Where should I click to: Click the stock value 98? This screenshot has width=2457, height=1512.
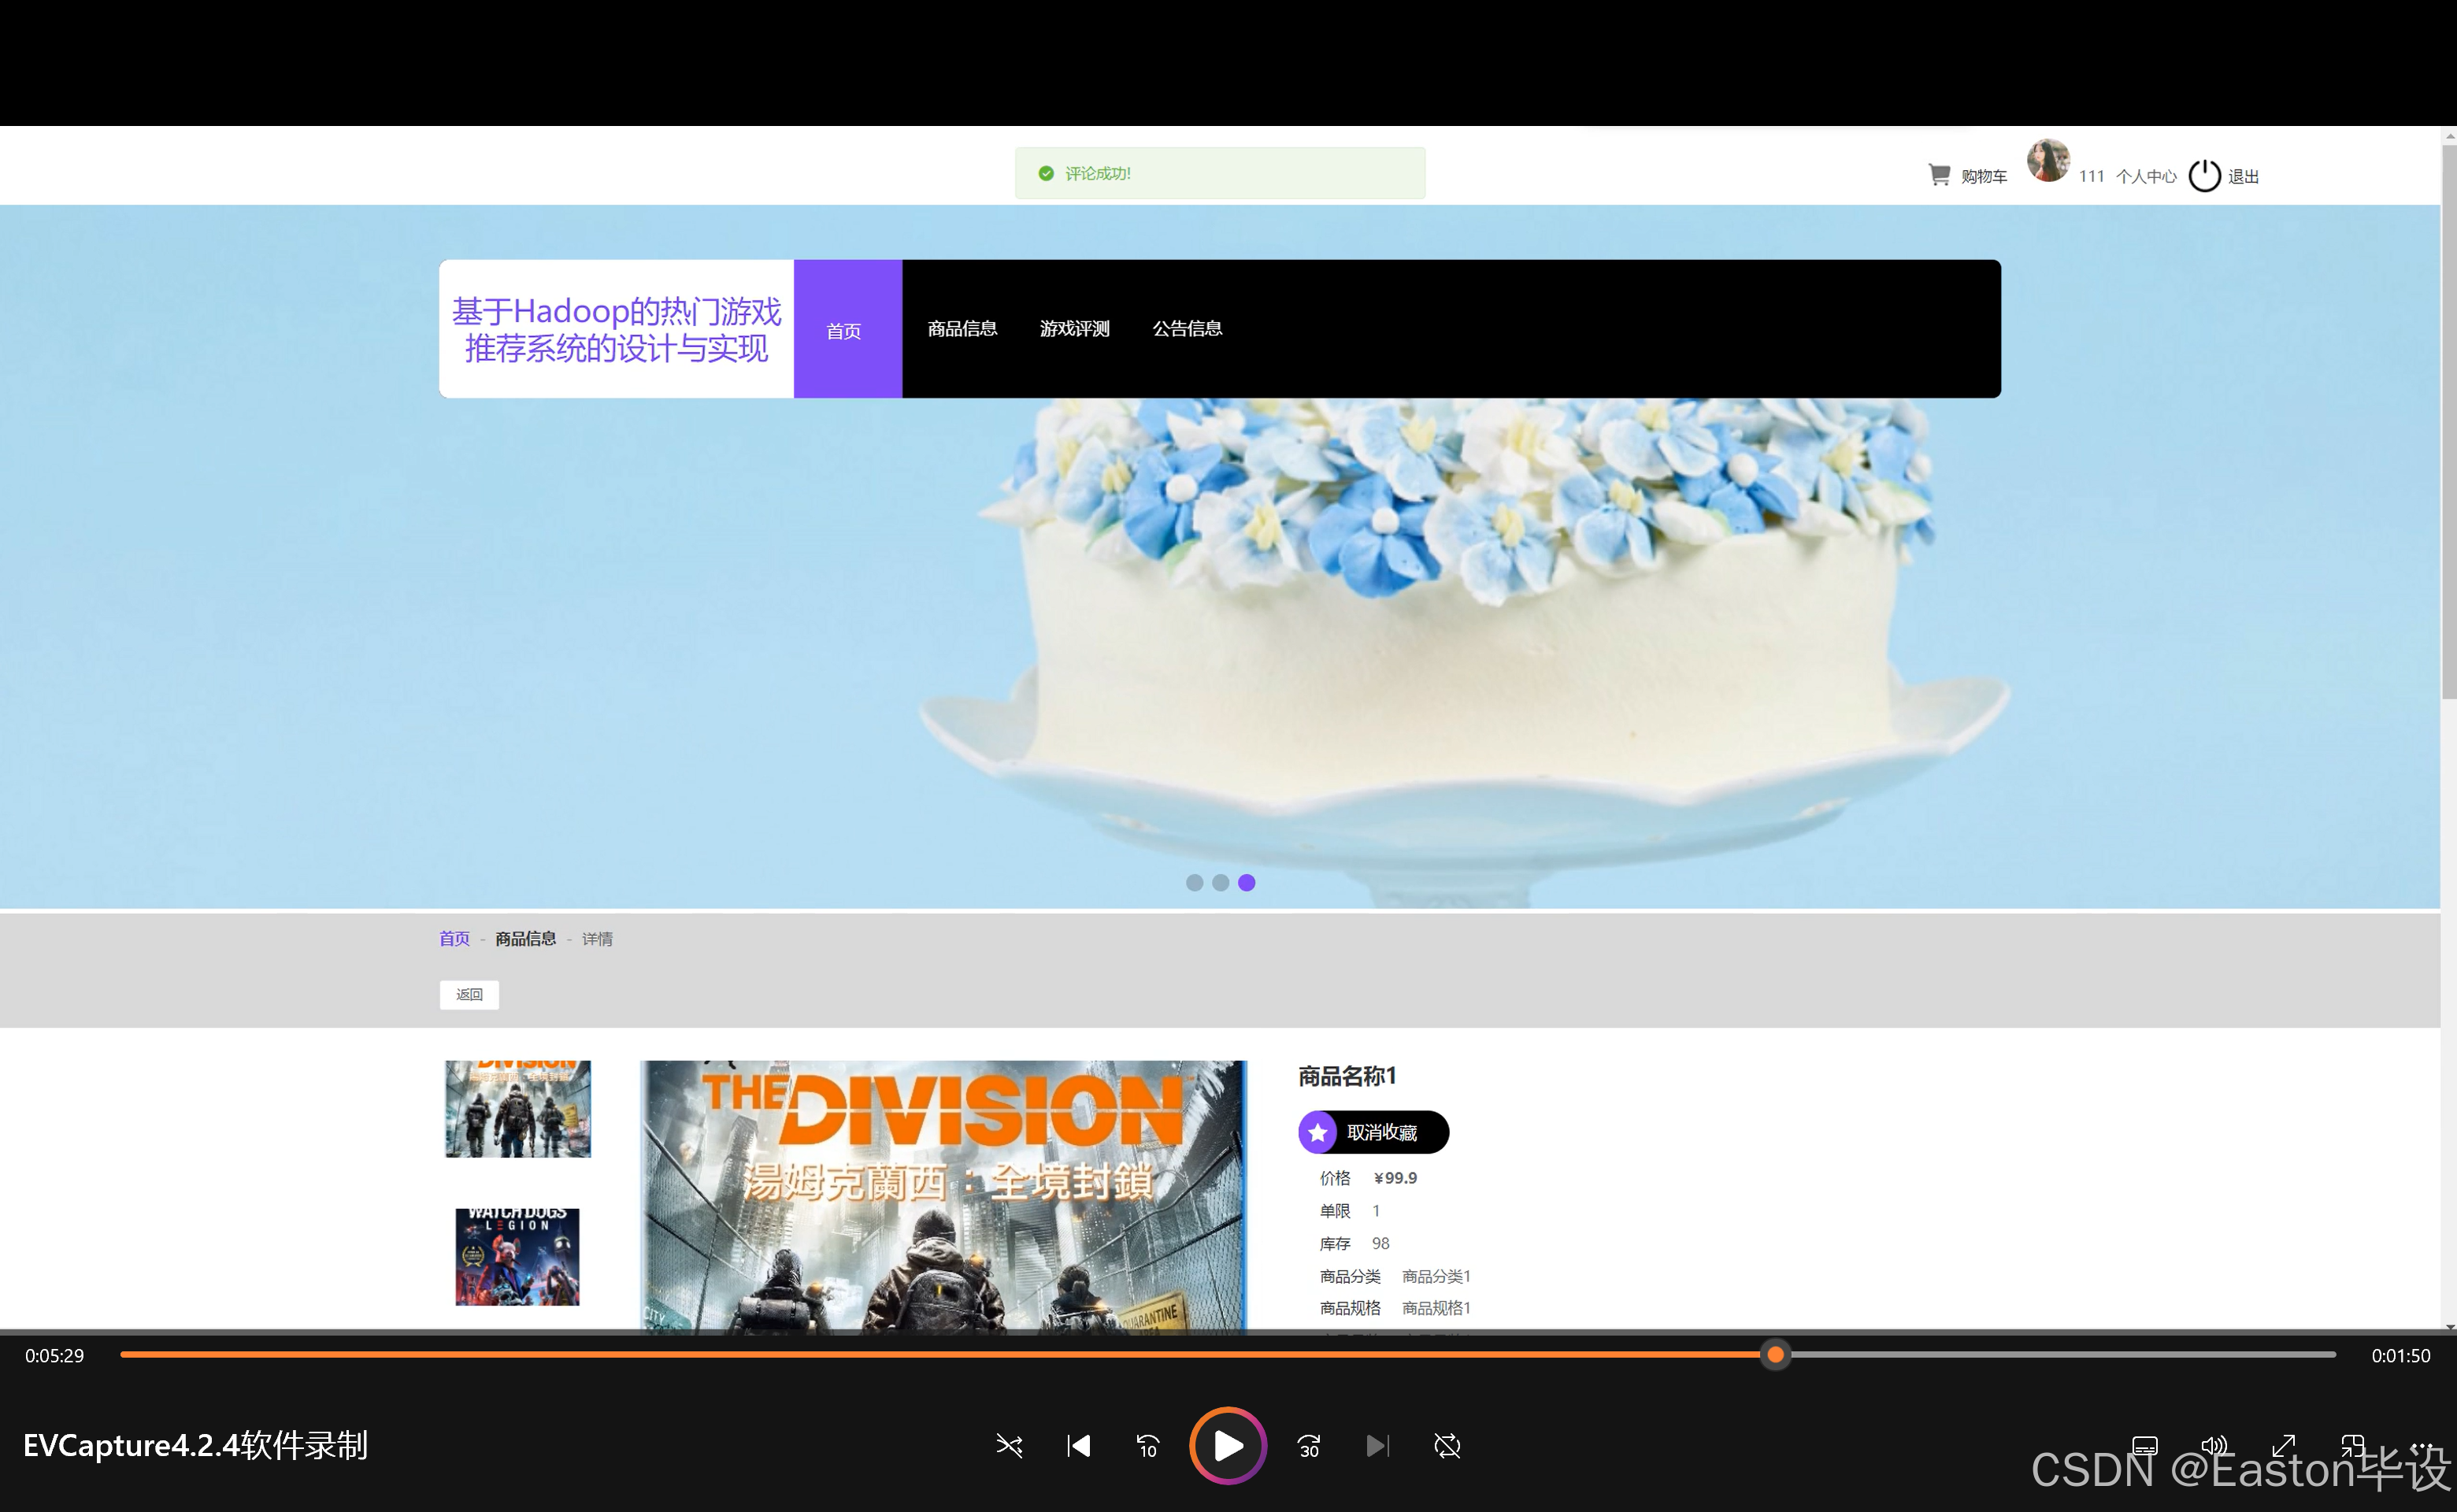tap(1381, 1243)
